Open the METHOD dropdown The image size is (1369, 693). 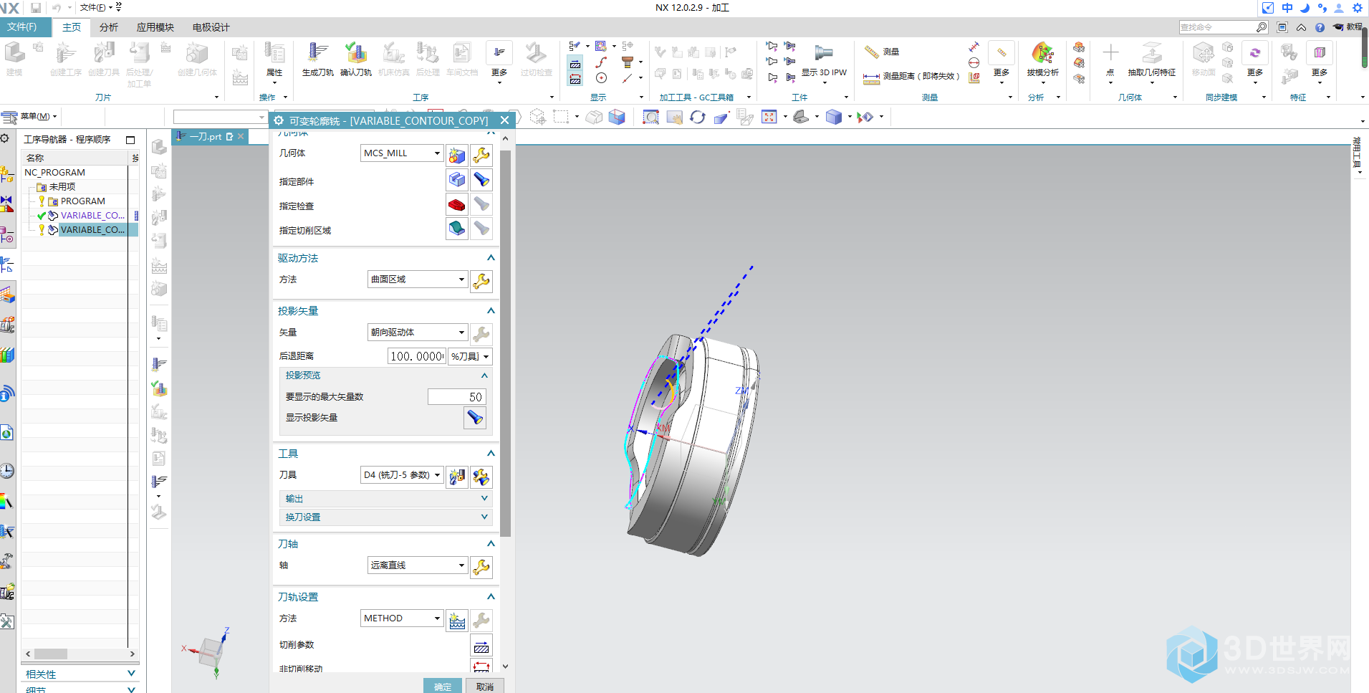point(437,618)
